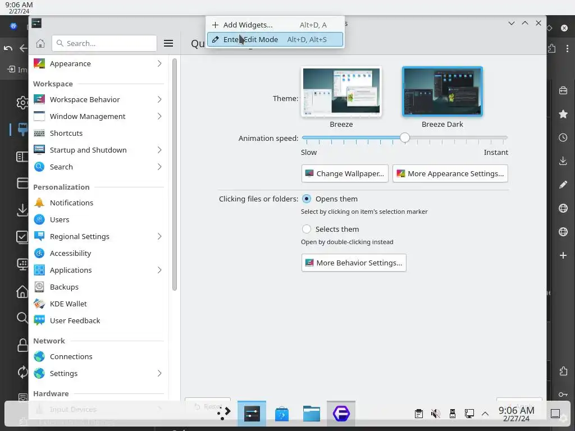Open briefcase icon in browser right sidebar

563,90
